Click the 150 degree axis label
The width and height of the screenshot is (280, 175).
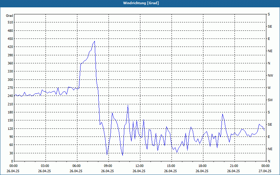10,120
